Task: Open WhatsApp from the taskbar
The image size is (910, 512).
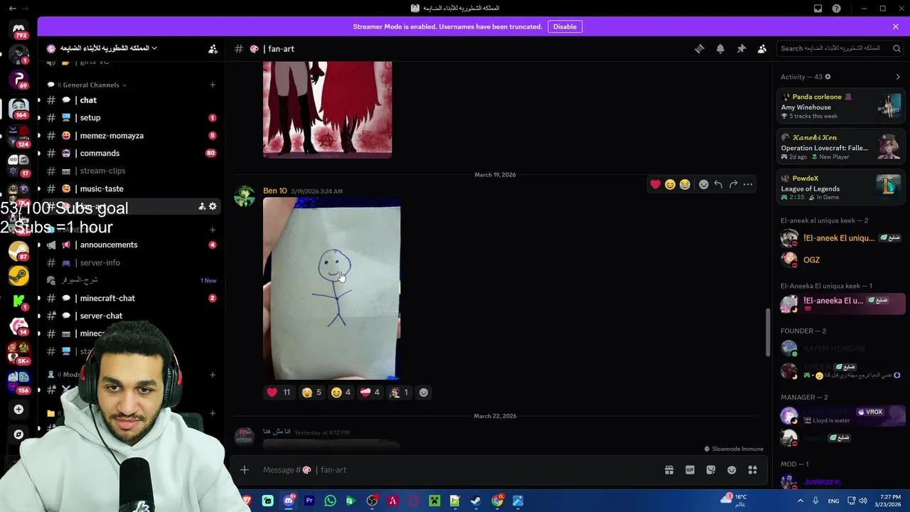Action: (330, 501)
